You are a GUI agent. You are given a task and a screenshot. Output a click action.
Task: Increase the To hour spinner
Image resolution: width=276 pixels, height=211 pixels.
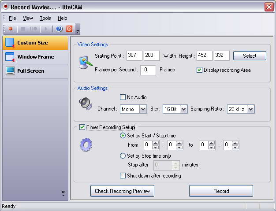[x=211, y=143]
